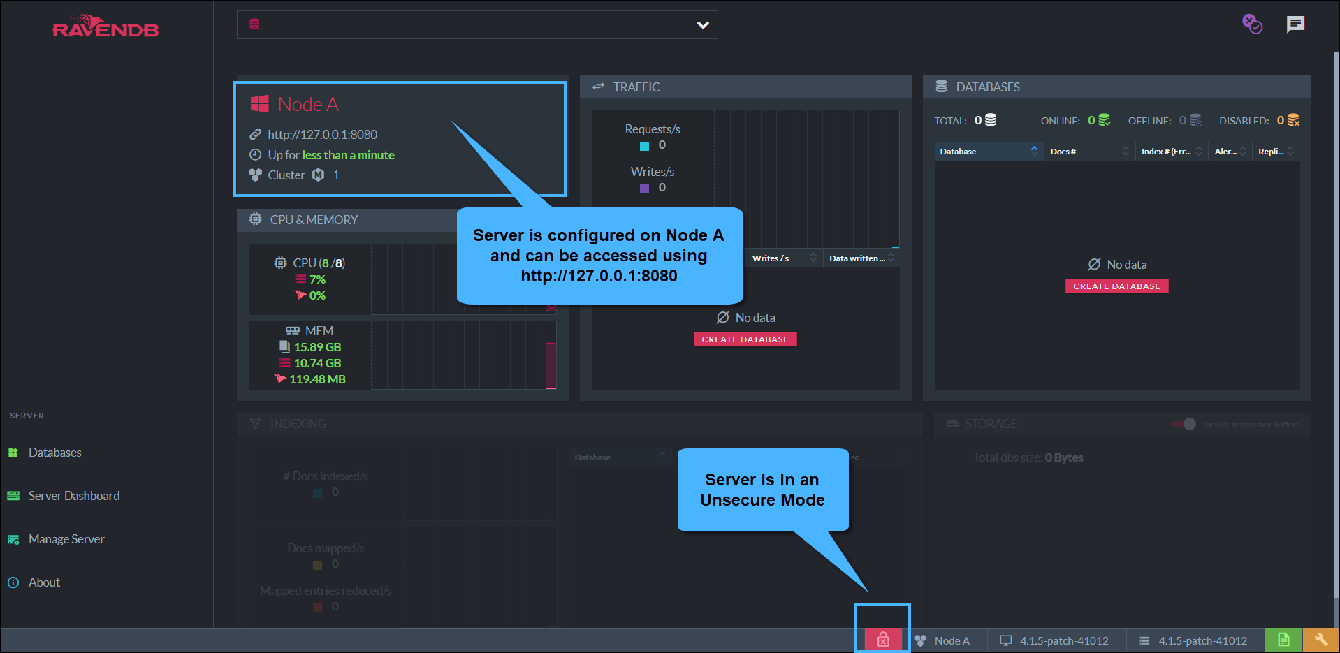
Task: Open Server Dashboard in the sidebar
Action: pyautogui.click(x=74, y=496)
